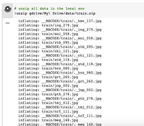Click the comment '# unzip all data in the local env'
This screenshot has height=126, width=144.
click(x=50, y=9)
